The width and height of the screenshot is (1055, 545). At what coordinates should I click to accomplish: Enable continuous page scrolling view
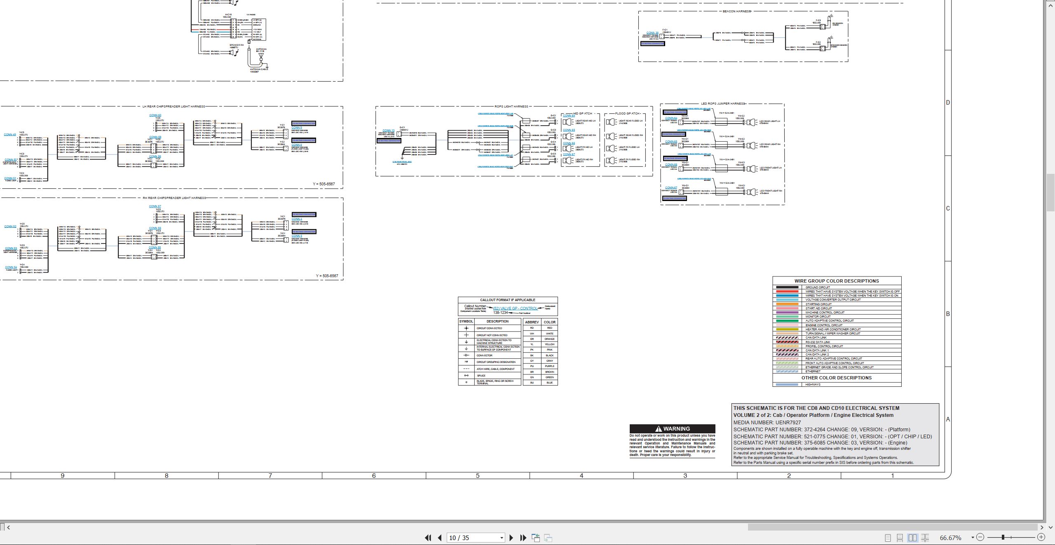pos(900,538)
